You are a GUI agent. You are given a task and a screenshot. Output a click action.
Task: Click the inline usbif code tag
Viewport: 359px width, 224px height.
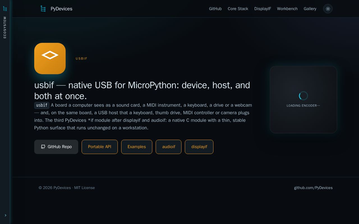(42, 105)
